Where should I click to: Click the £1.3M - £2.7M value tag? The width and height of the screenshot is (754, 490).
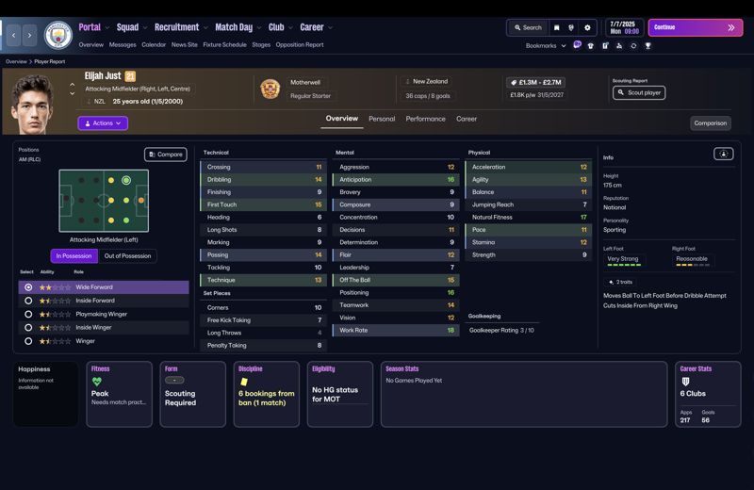(535, 82)
